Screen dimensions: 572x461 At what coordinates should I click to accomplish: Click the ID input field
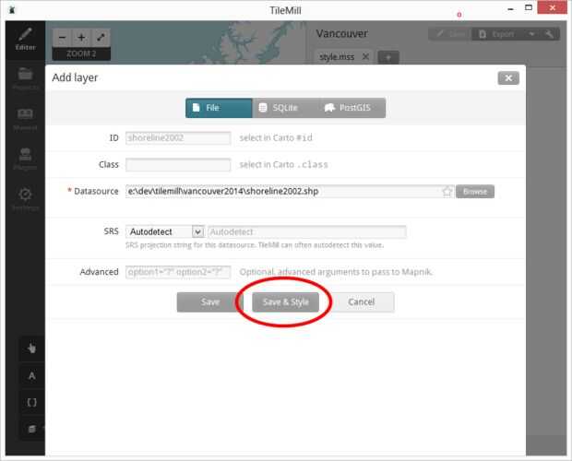[x=178, y=137]
